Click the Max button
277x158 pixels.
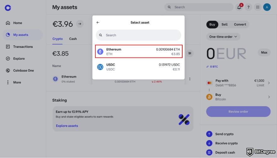click(x=264, y=52)
